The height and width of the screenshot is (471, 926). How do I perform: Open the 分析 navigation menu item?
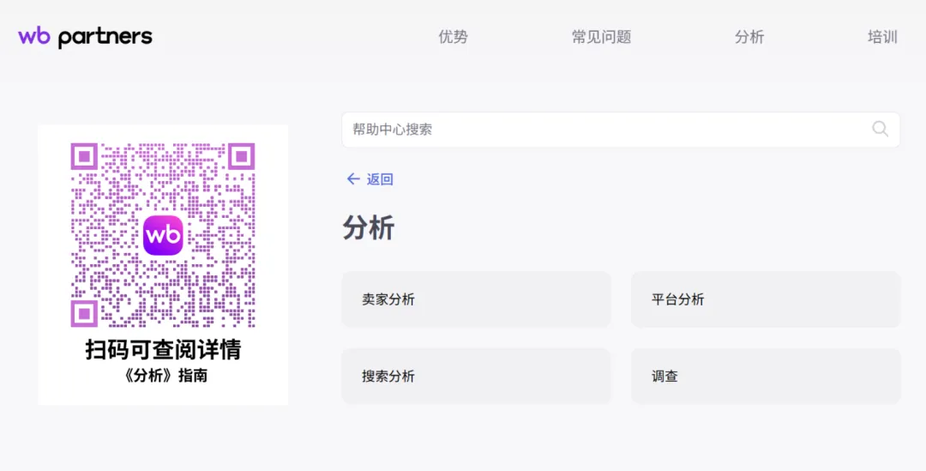[x=749, y=37]
